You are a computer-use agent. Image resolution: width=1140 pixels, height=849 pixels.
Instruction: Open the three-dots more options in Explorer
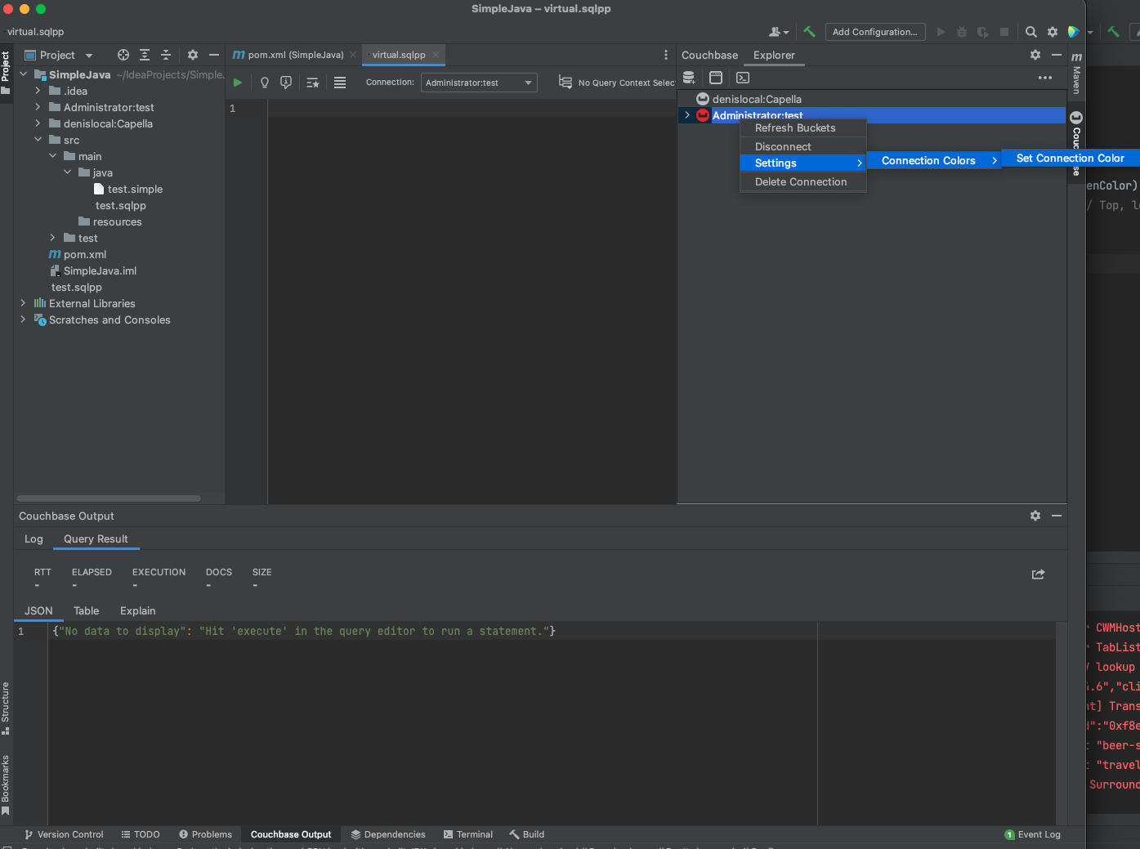pos(1045,78)
